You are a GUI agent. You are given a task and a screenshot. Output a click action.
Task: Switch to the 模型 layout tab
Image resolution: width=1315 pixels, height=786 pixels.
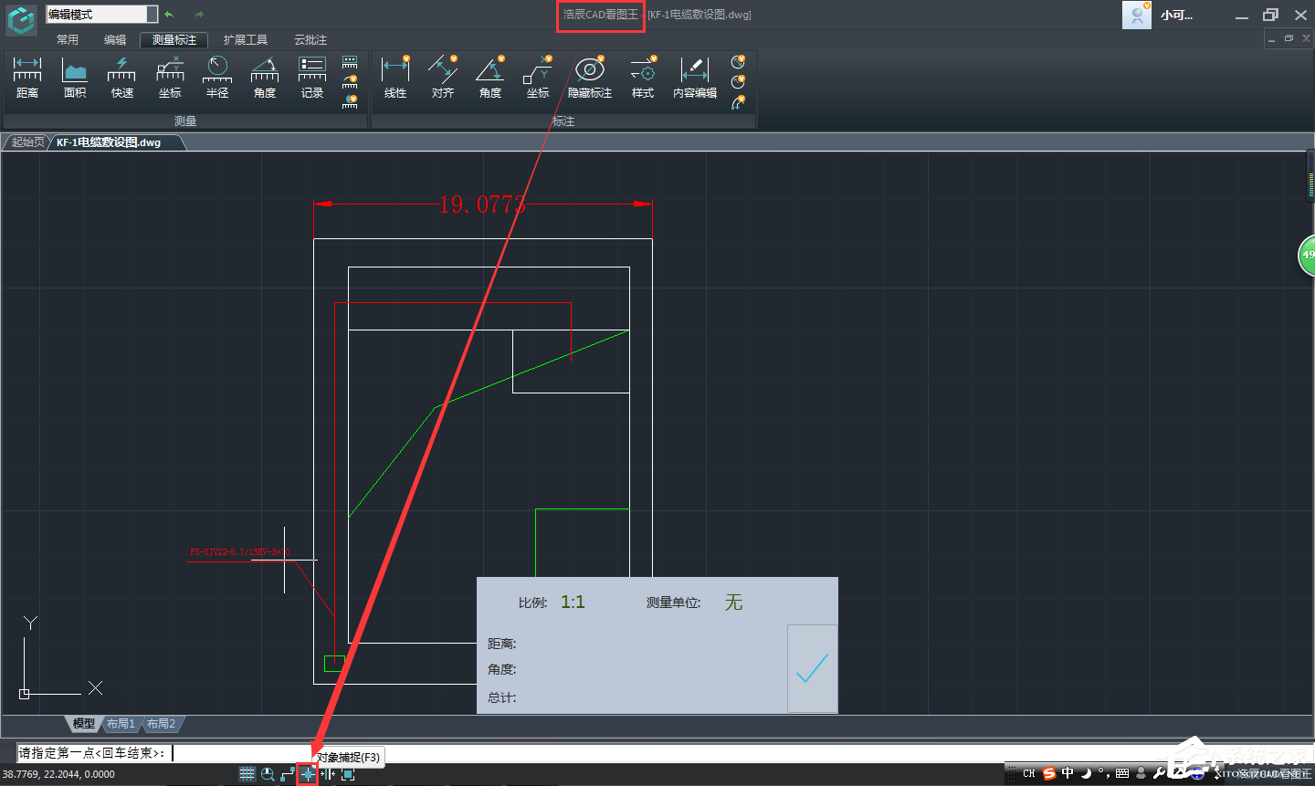click(x=83, y=724)
